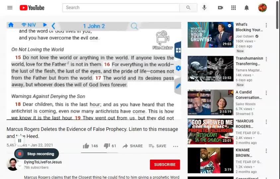
Task: Click the like/dislike ratio bar
Action: [x=100, y=153]
